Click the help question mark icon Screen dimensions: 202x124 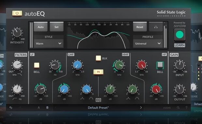pyautogui.click(x=186, y=107)
